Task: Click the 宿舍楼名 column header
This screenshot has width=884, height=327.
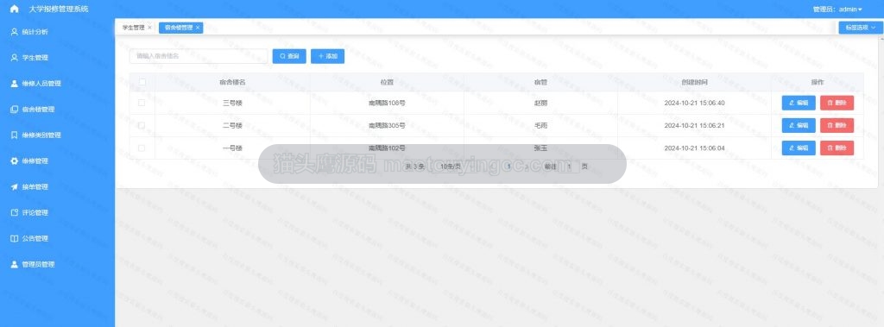Action: [232, 82]
